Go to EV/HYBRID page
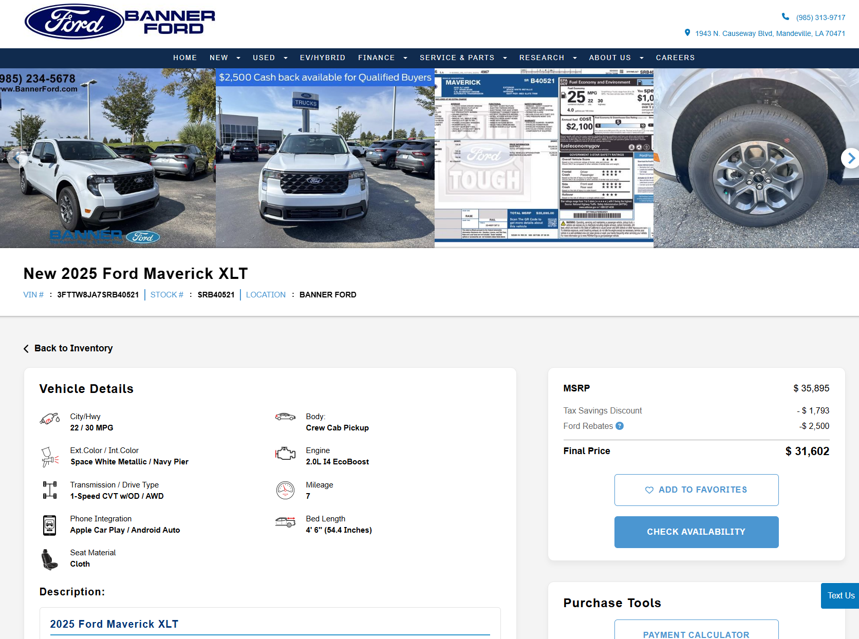Screen dimensions: 859x639 tap(323, 58)
